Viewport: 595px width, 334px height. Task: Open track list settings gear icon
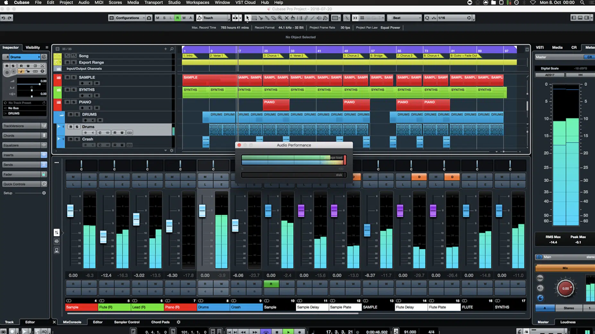[172, 150]
